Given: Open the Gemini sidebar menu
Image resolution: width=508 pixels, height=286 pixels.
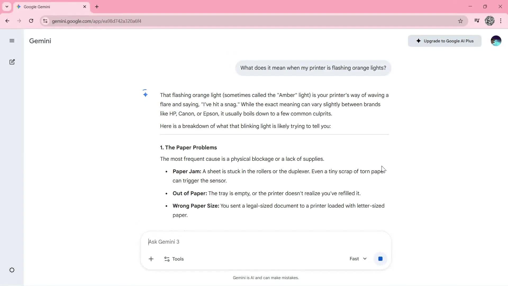Looking at the screenshot, I should pos(12,41).
